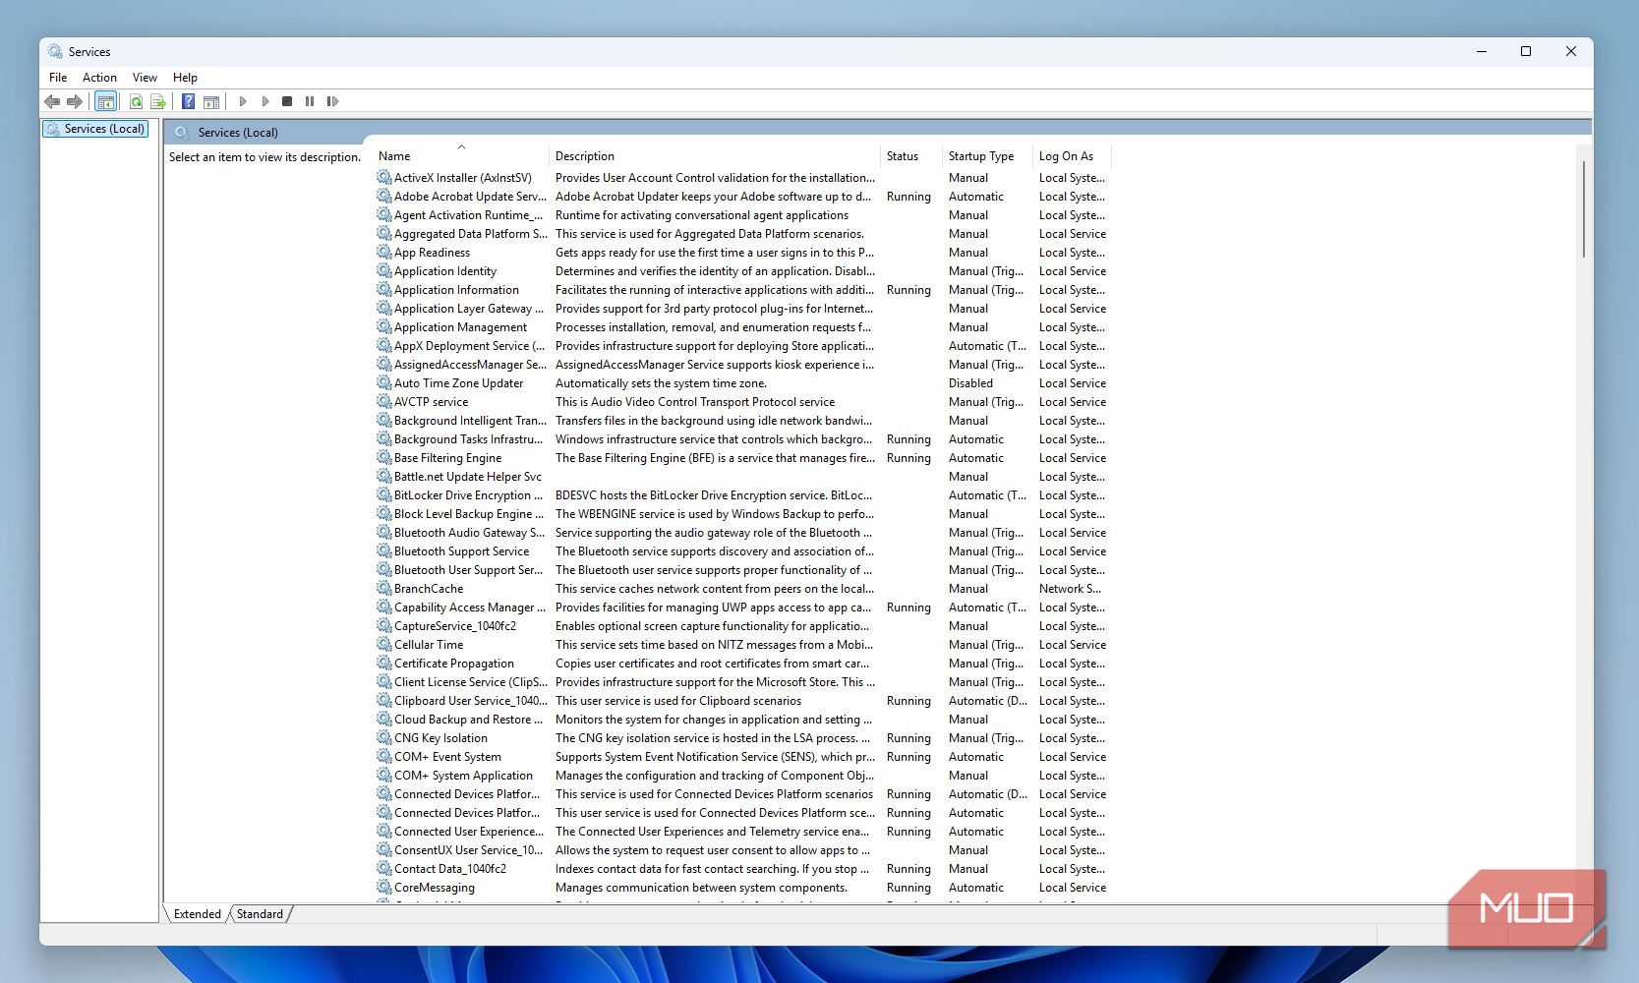Screen dimensions: 1639x983
Task: Click gear icon beside Cellular Time
Action: pos(384,644)
